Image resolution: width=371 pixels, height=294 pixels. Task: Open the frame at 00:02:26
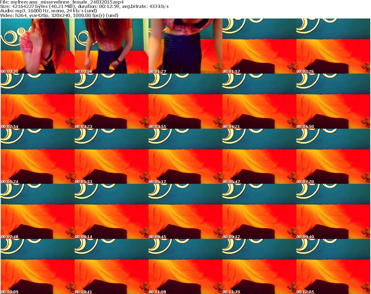coord(333,46)
